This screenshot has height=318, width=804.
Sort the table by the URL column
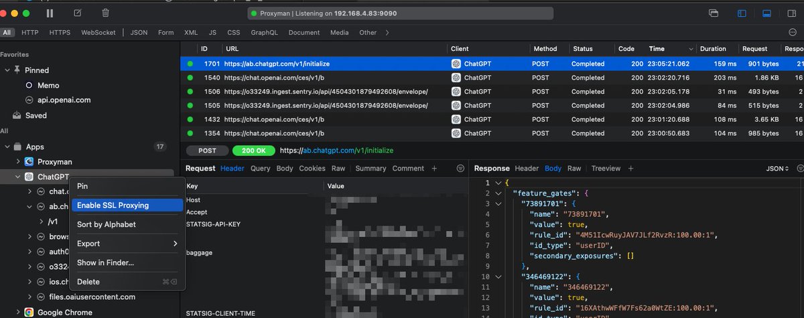tap(334, 49)
